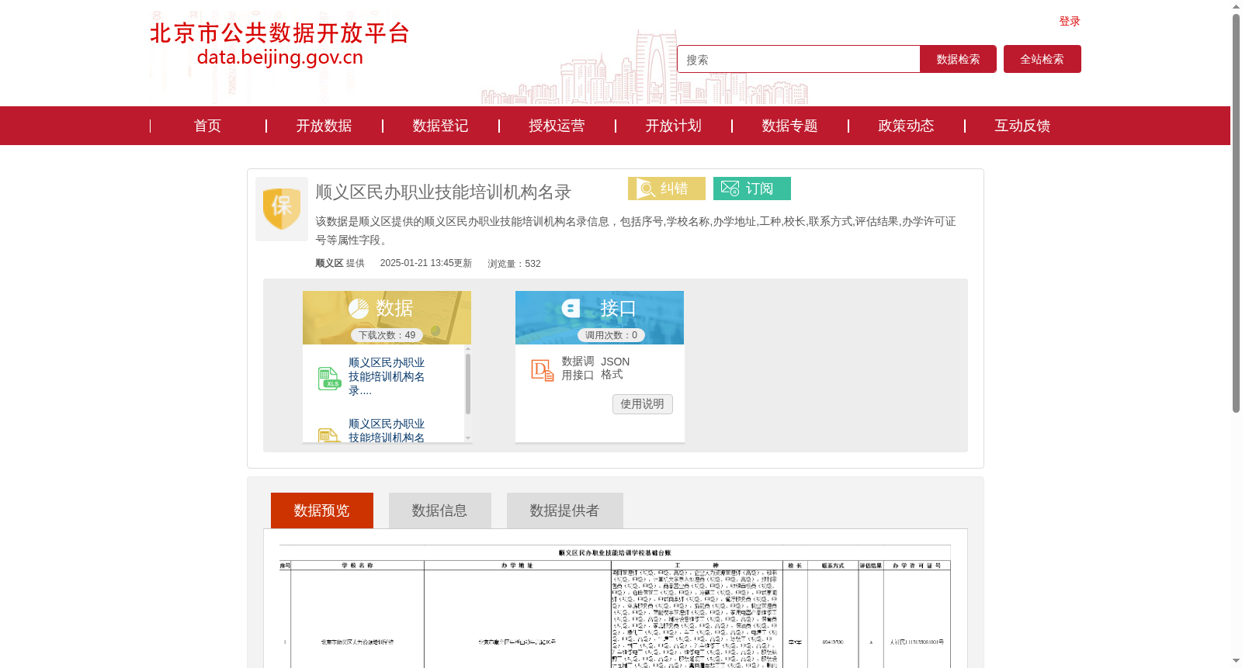Screen dimensions: 1242x668
Task: Click the second yellow file icon in the data list
Action: 329,435
